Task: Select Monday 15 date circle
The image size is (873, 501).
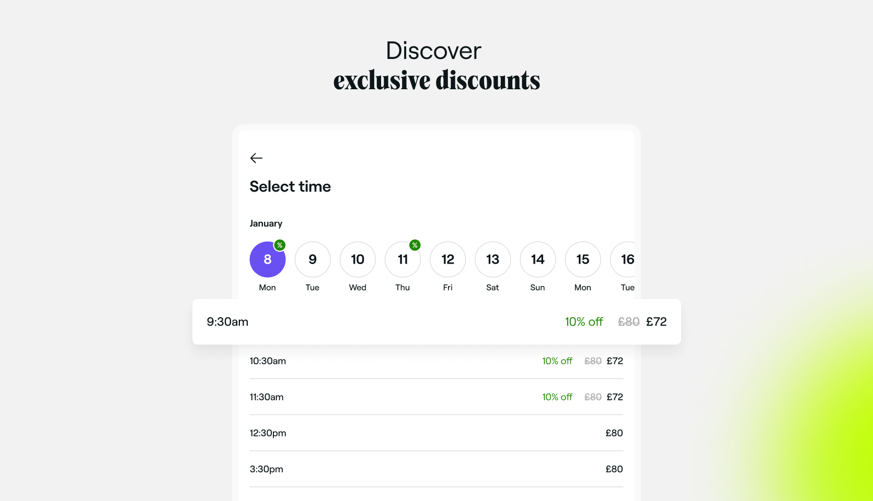Action: (x=583, y=259)
